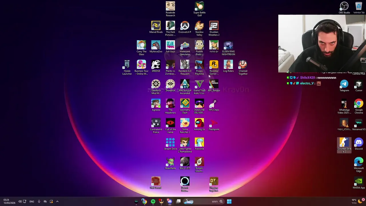
Task: Open the Geometry Dash shortcut
Action: (x=185, y=106)
